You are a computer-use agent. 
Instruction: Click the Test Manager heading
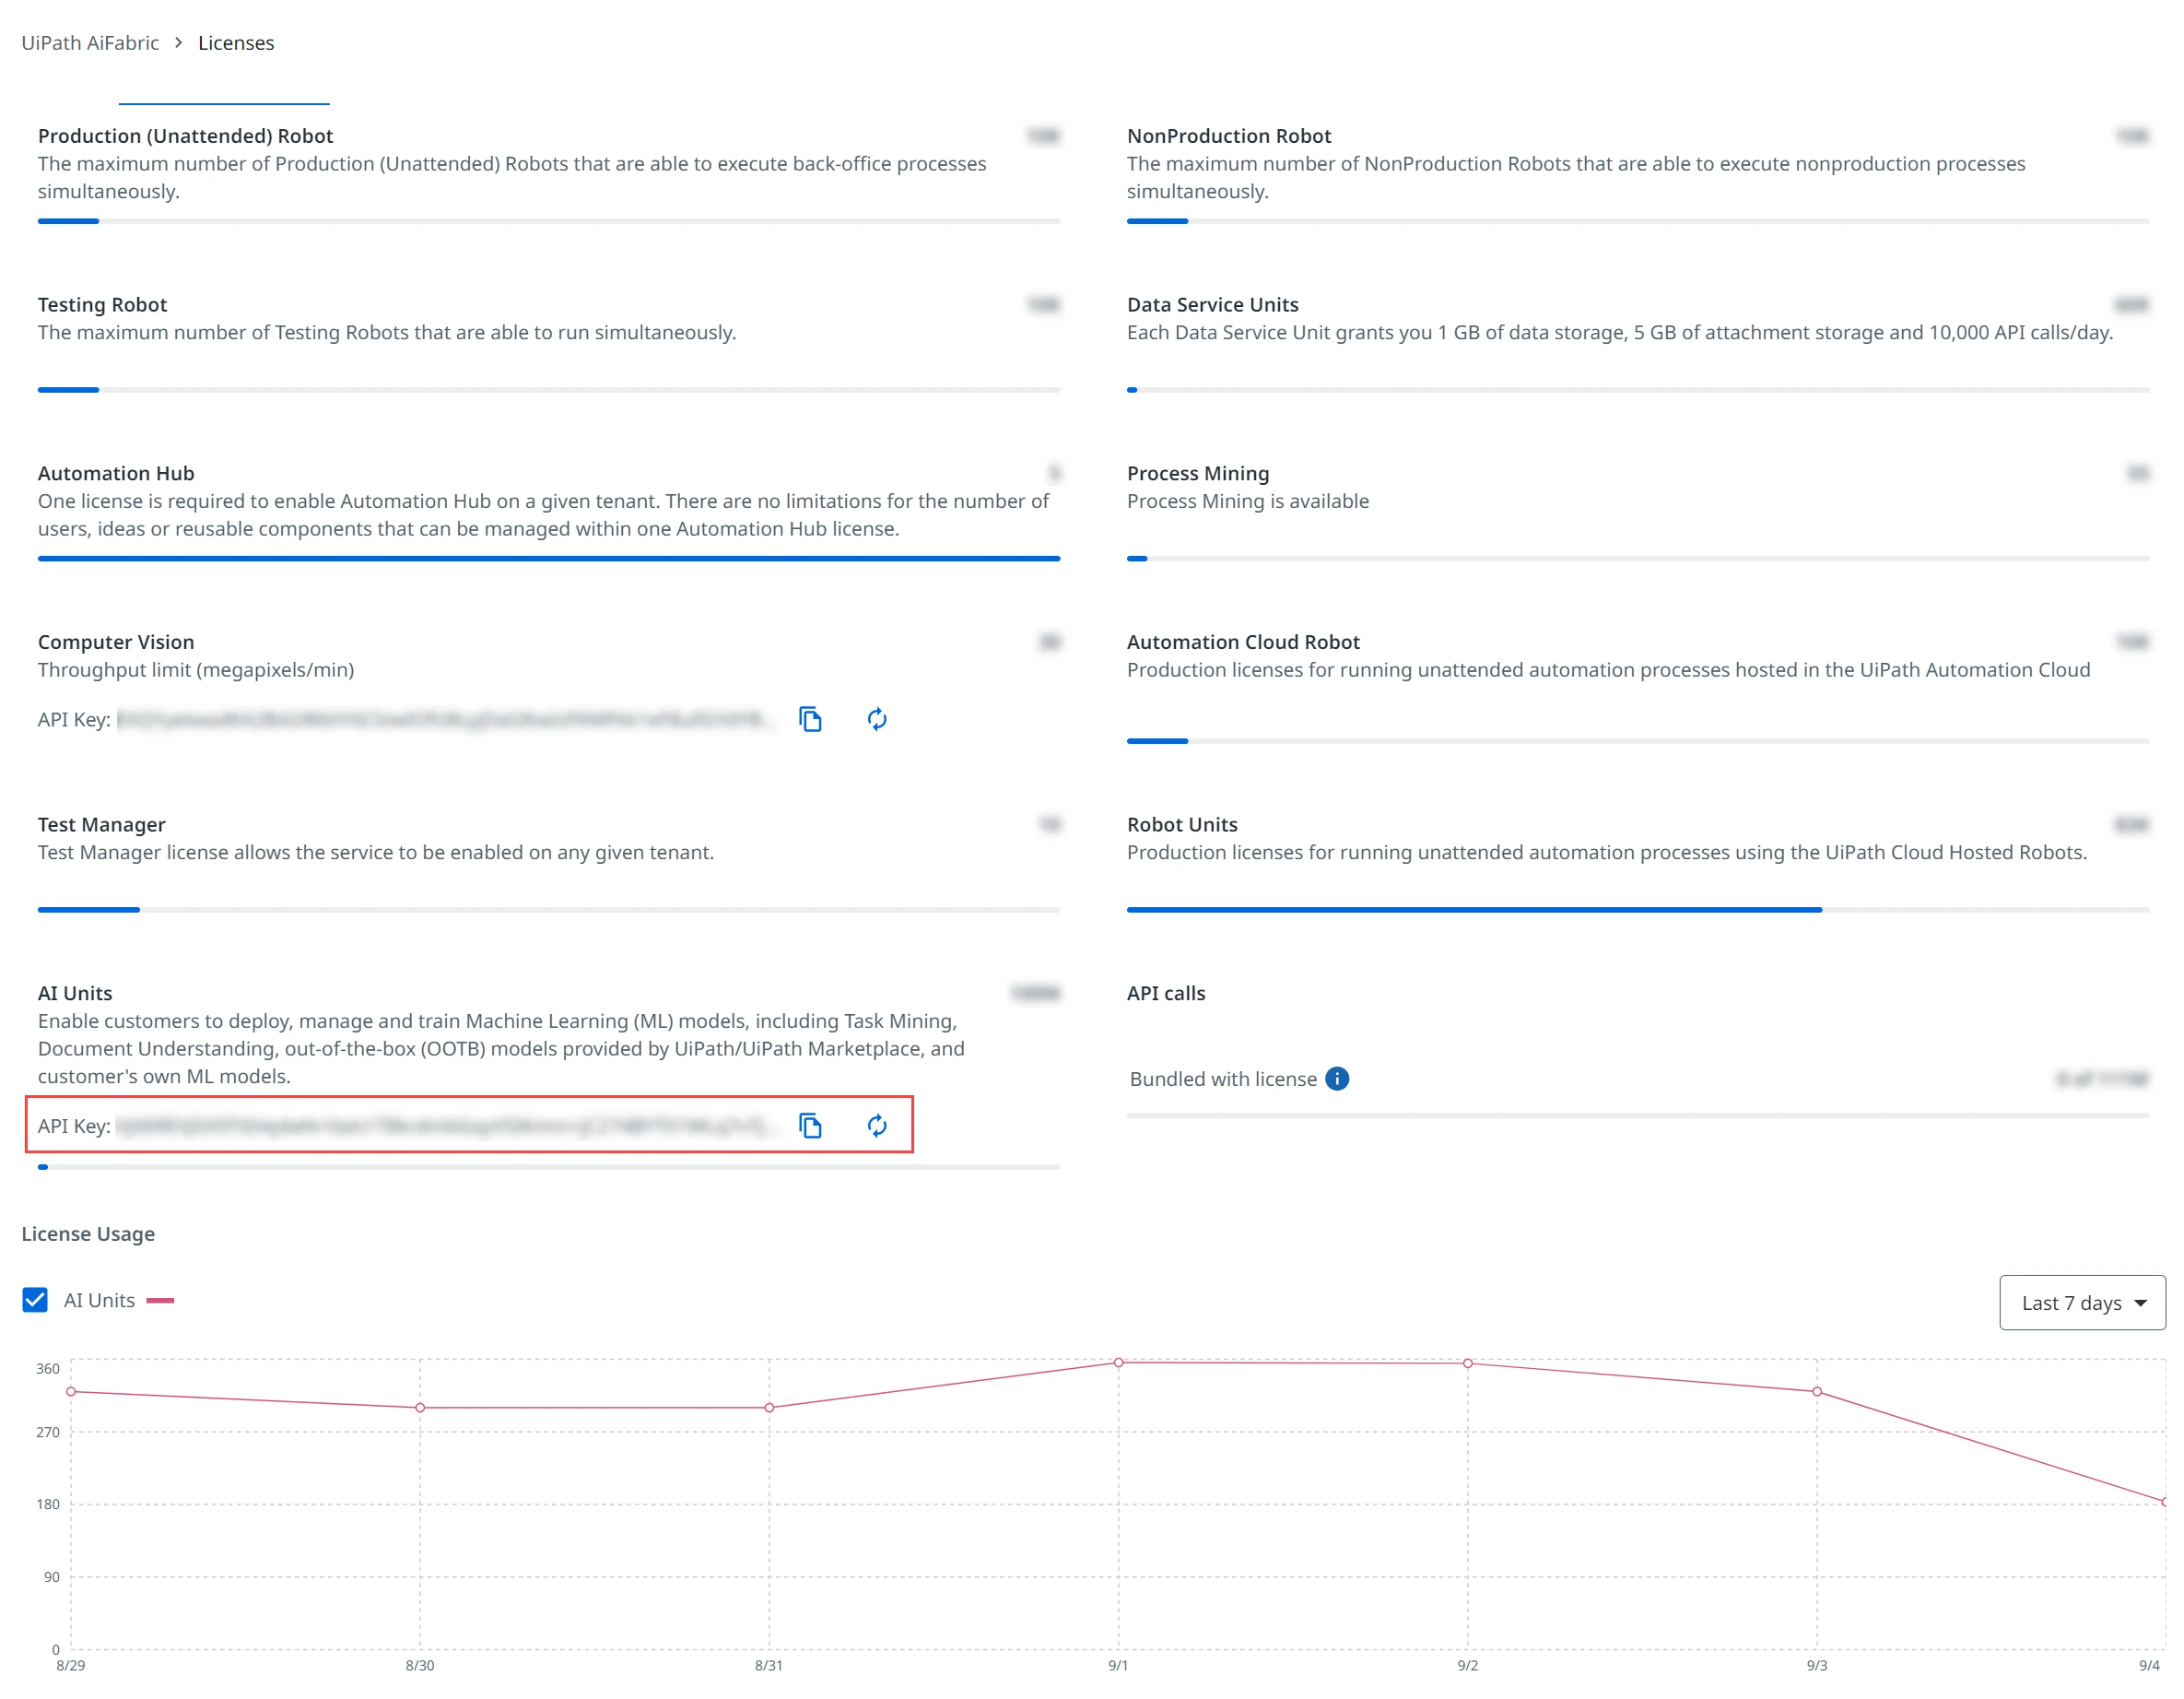click(x=101, y=824)
